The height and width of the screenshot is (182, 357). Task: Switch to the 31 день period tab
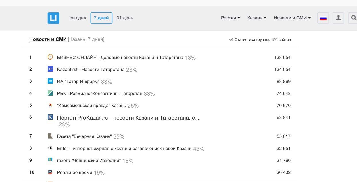pyautogui.click(x=125, y=18)
